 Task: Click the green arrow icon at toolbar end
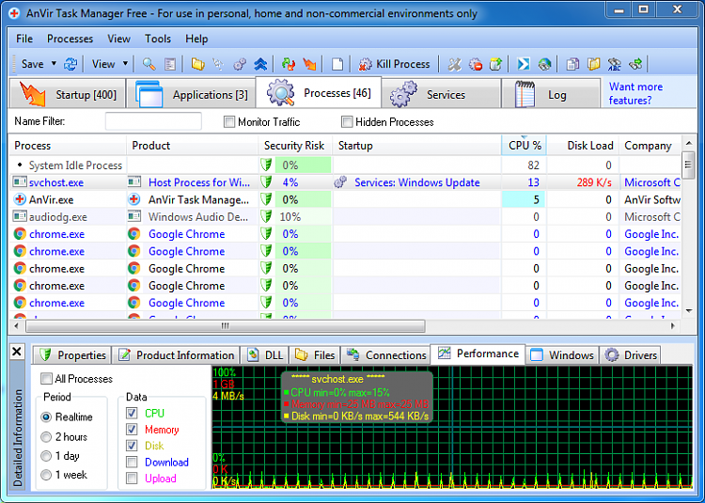point(635,64)
